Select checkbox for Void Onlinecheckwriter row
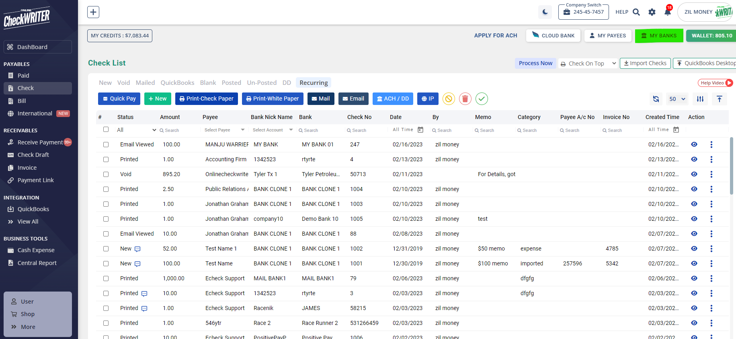The width and height of the screenshot is (736, 339). pos(106,174)
